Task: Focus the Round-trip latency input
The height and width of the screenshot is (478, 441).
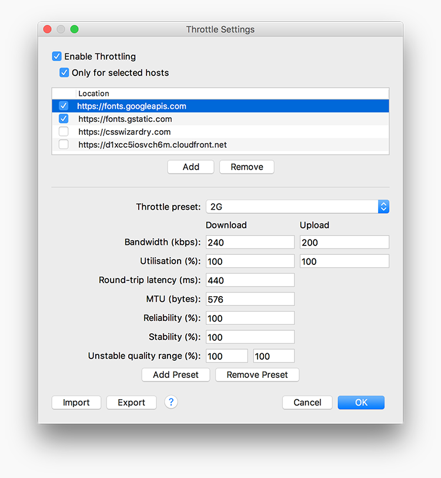Action: coord(249,280)
